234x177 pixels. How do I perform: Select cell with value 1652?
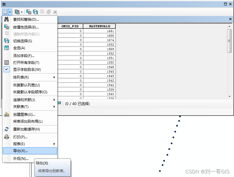[100, 44]
